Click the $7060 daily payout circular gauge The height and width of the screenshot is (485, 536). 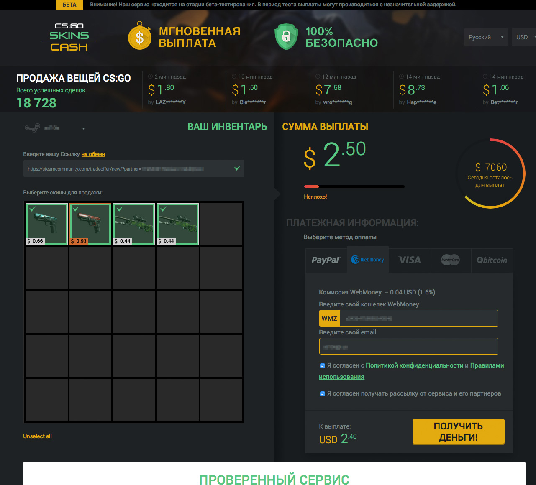[490, 174]
